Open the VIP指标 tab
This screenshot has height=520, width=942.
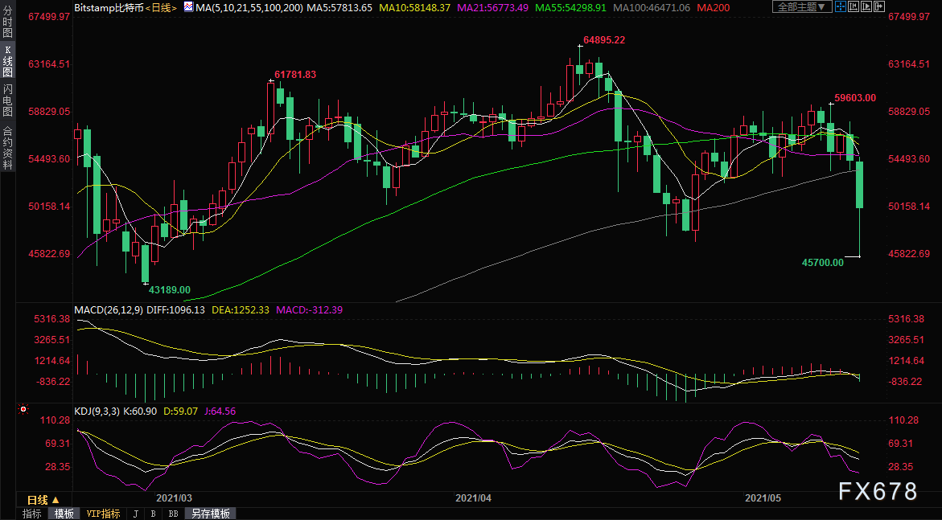coord(103,514)
